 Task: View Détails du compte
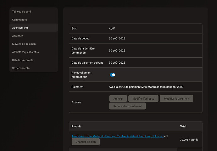[x=23, y=60]
